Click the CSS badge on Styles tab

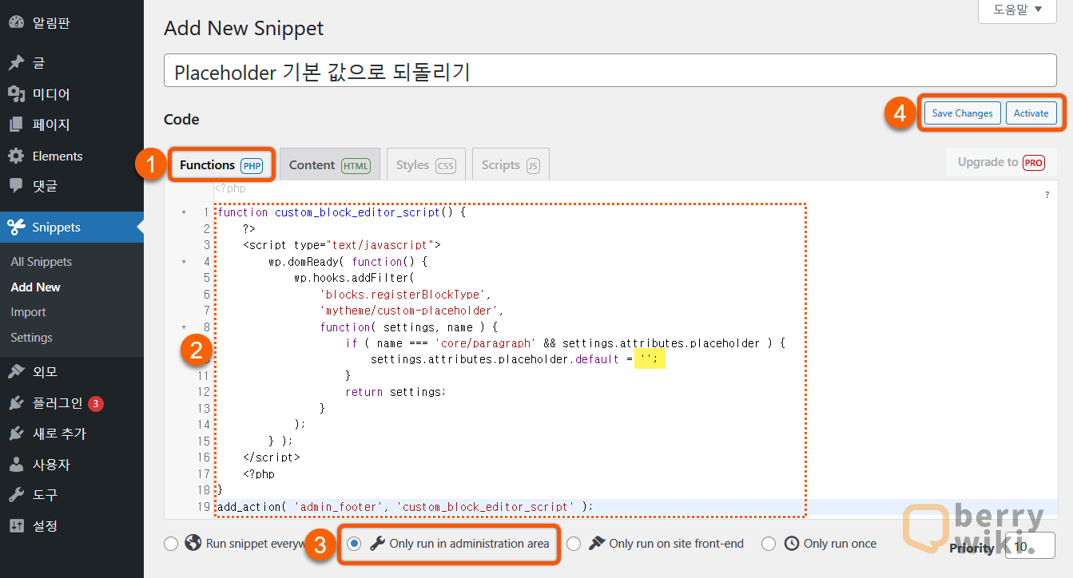tap(445, 166)
